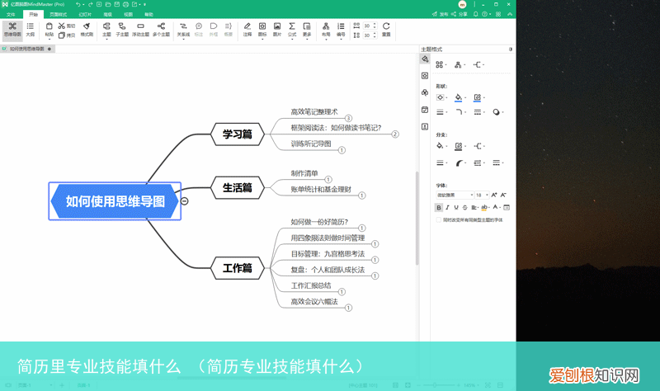The width and height of the screenshot is (660, 391).
Task: Pin the 主题格式 panel
Action: pos(510,49)
